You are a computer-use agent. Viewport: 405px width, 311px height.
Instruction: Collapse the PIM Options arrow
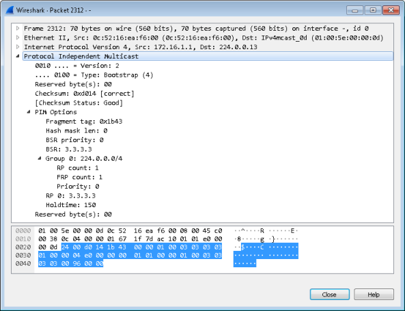[29, 112]
